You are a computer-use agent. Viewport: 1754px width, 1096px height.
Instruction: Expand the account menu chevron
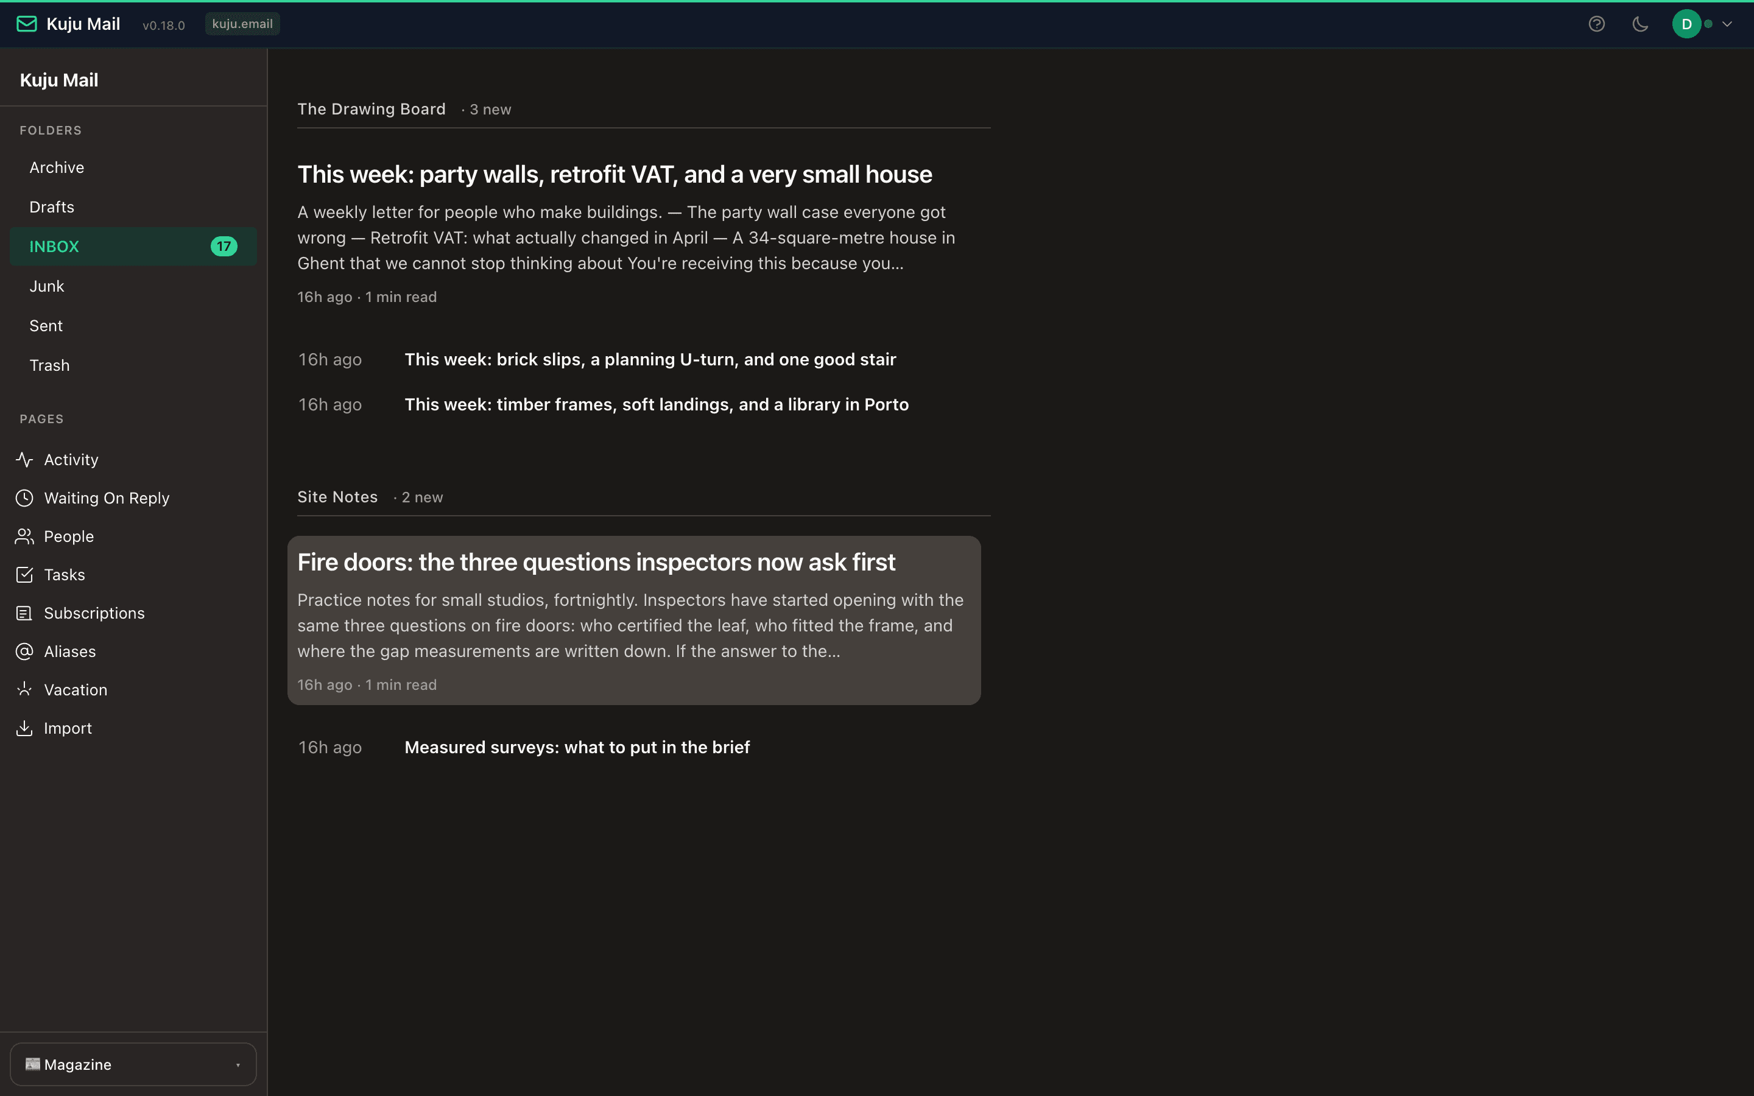pos(1727,24)
